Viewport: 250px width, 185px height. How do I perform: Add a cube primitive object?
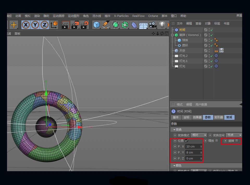coord(97,25)
